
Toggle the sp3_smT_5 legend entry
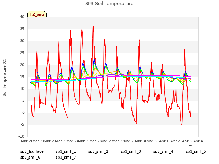(192, 152)
